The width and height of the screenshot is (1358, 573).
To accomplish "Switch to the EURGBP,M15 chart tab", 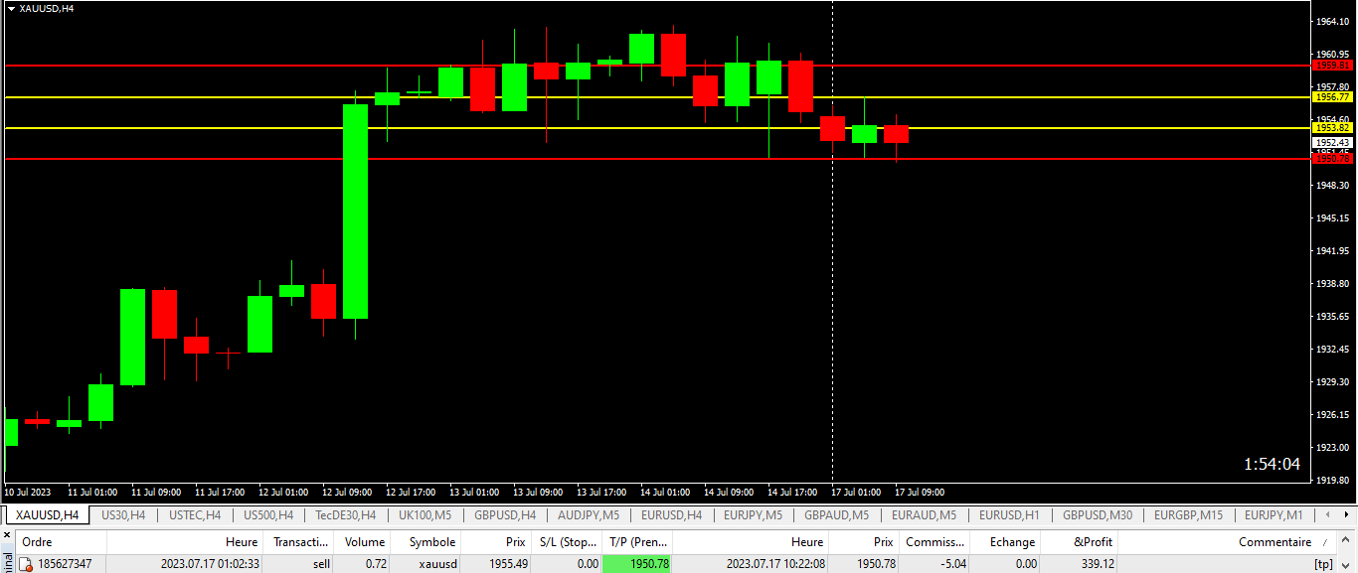I will coord(1188,515).
